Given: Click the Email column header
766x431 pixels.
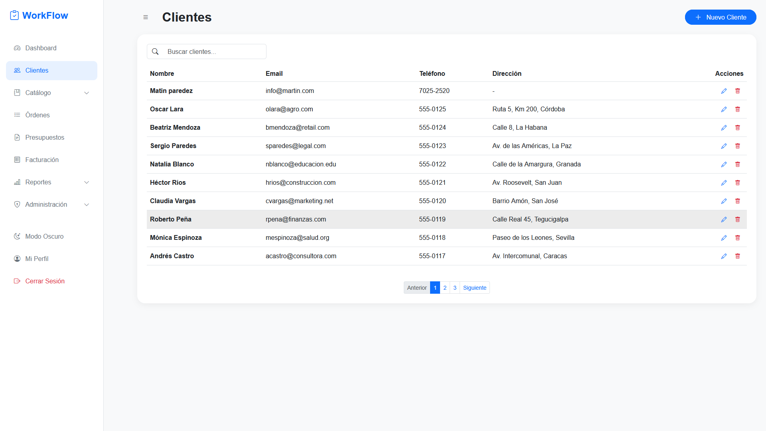Looking at the screenshot, I should point(274,73).
